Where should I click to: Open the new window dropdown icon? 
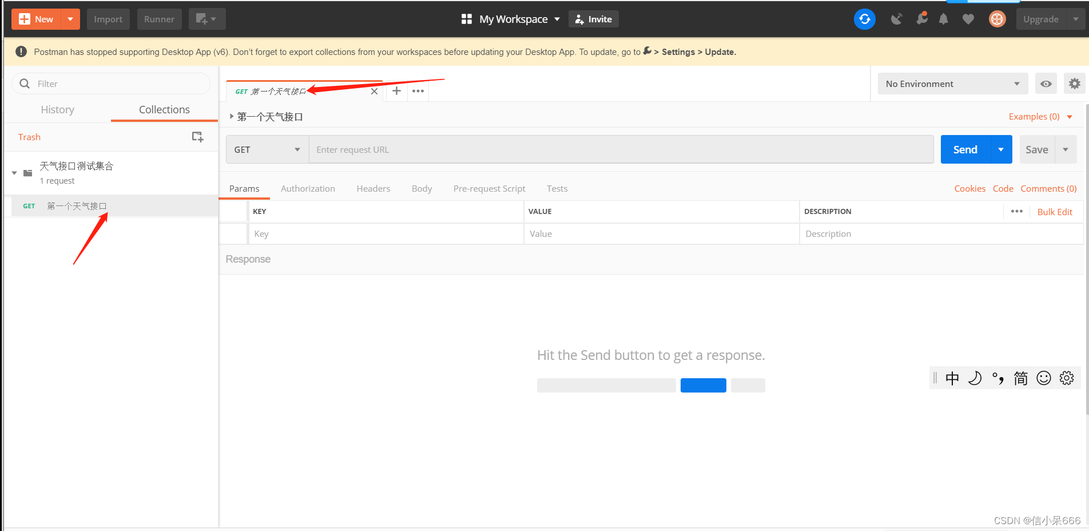pos(206,19)
